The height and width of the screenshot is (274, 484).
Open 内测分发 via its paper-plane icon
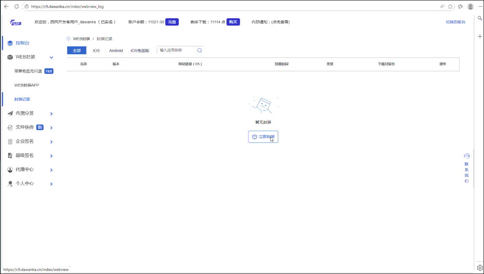click(x=9, y=113)
